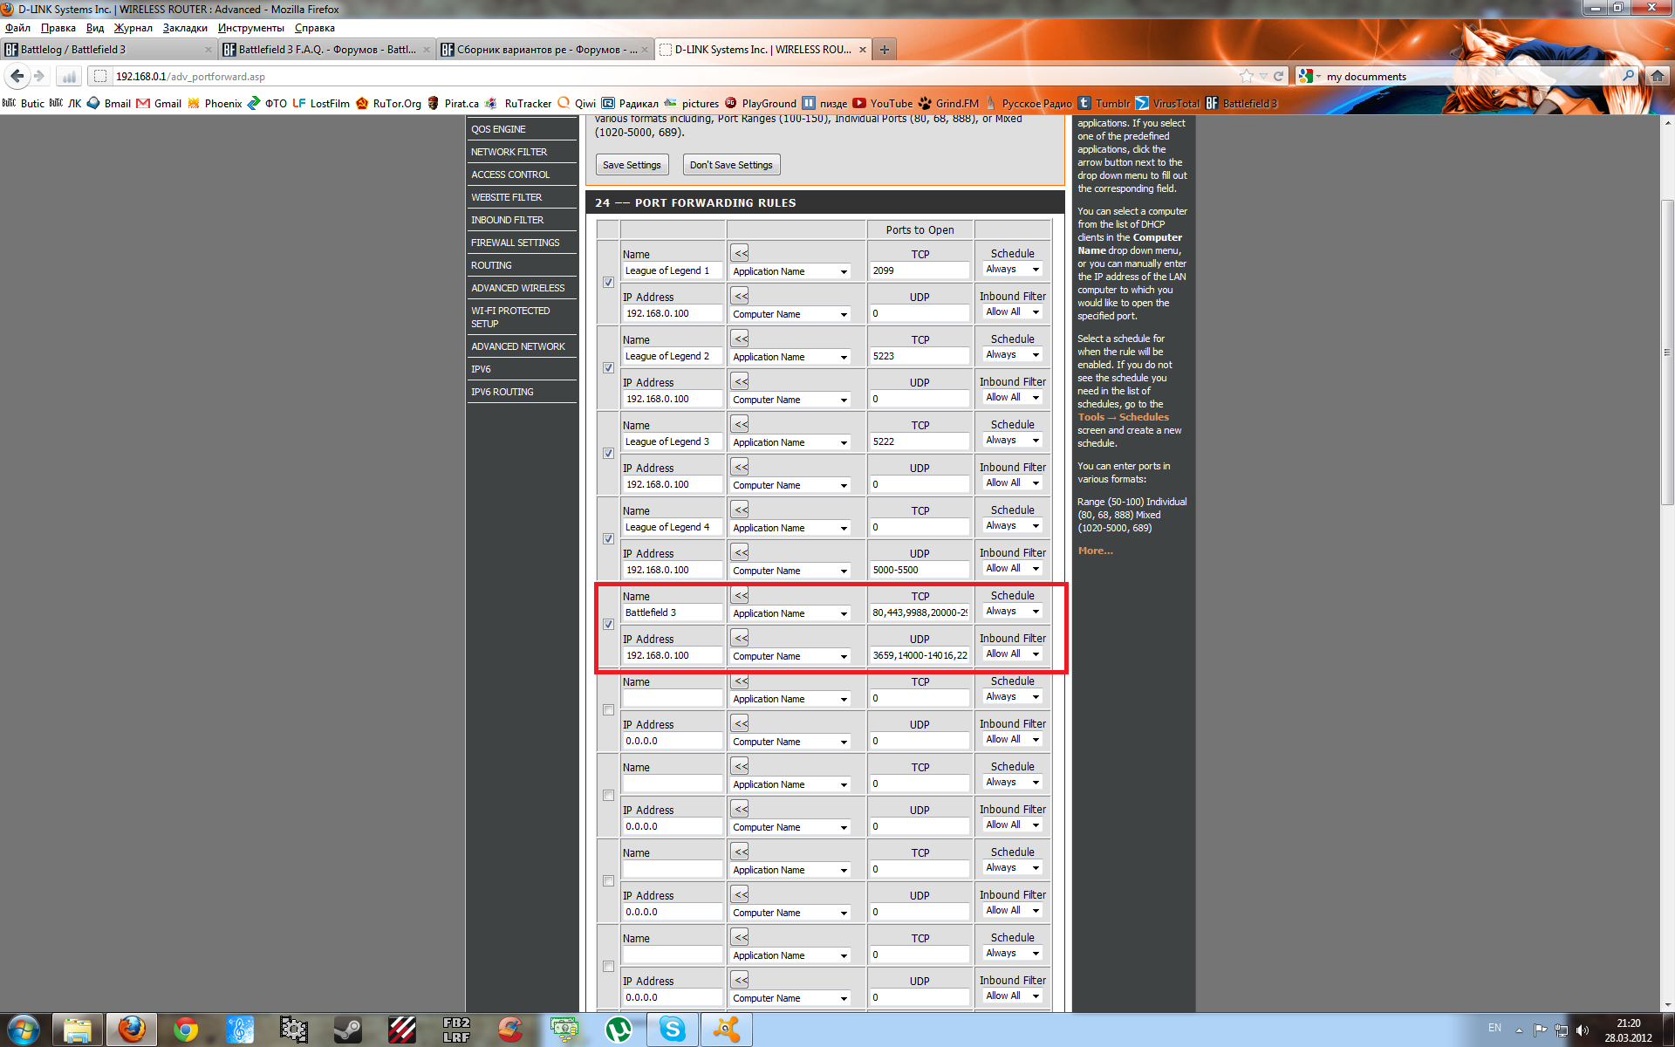The width and height of the screenshot is (1675, 1047).
Task: Click the Firefox back arrow button
Action: [x=17, y=76]
